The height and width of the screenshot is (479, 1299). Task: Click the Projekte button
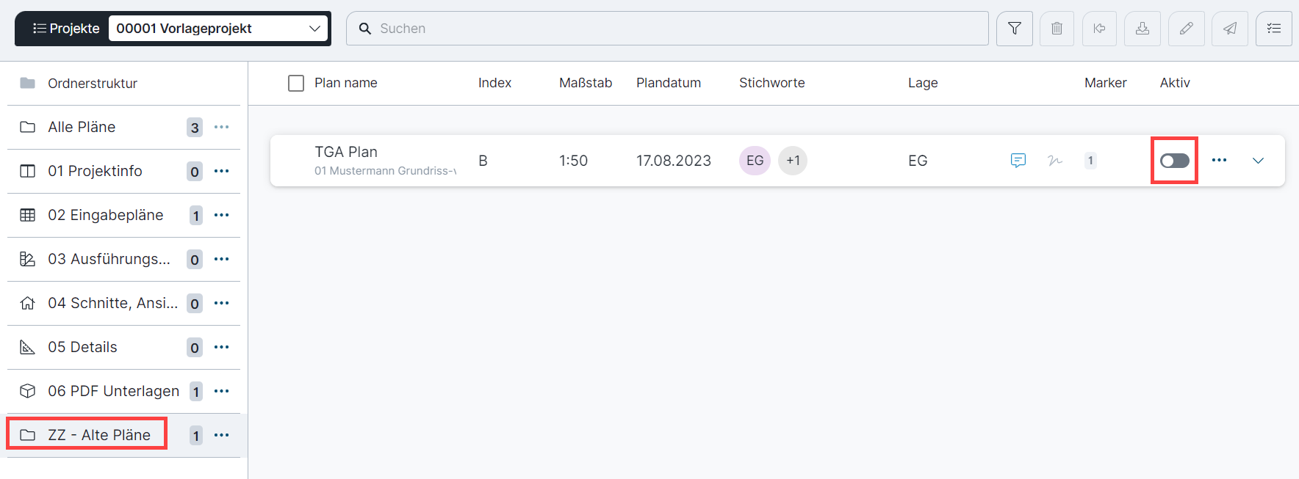click(x=66, y=29)
